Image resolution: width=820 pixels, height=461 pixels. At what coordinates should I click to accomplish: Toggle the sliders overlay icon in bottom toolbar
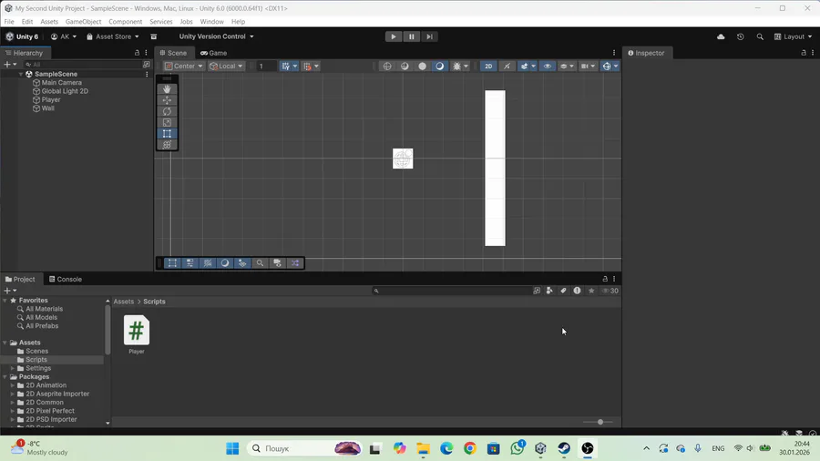[x=190, y=263]
